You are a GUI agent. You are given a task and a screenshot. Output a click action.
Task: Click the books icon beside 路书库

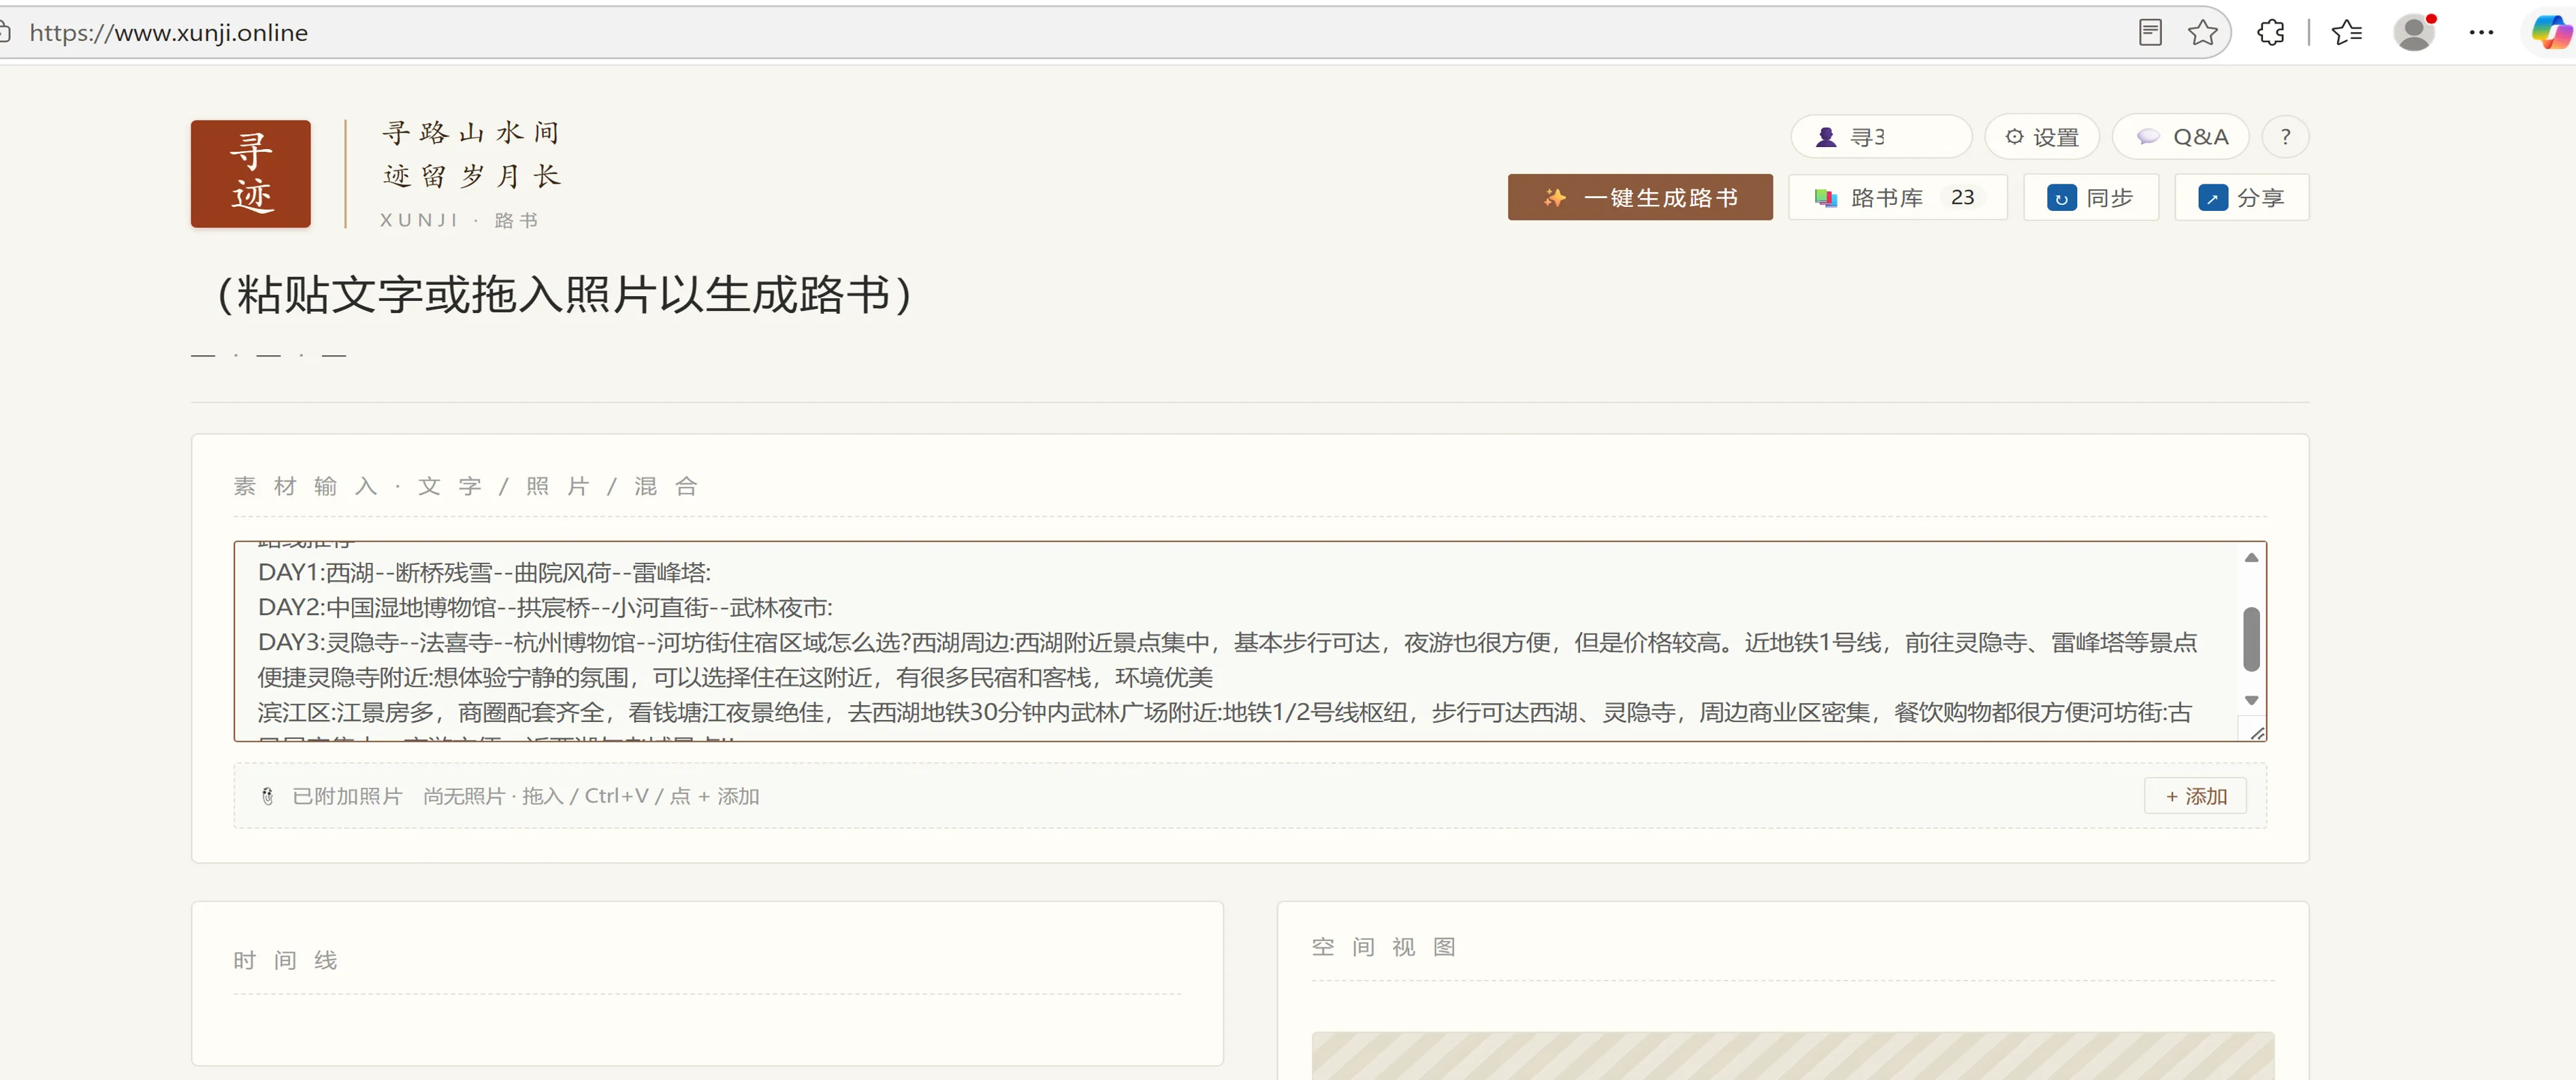[x=1826, y=198]
